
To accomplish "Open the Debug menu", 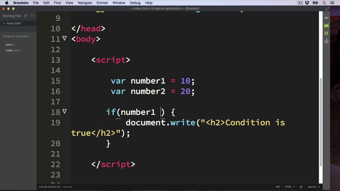I will [x=135, y=3].
